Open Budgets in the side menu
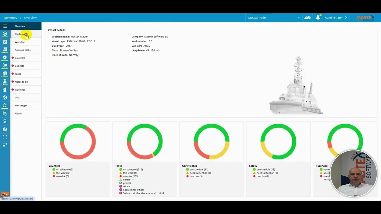This screenshot has width=381, height=214. (x=26, y=66)
